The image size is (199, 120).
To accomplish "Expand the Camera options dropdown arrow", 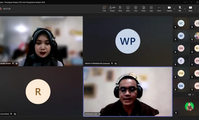I will click(x=174, y=9).
